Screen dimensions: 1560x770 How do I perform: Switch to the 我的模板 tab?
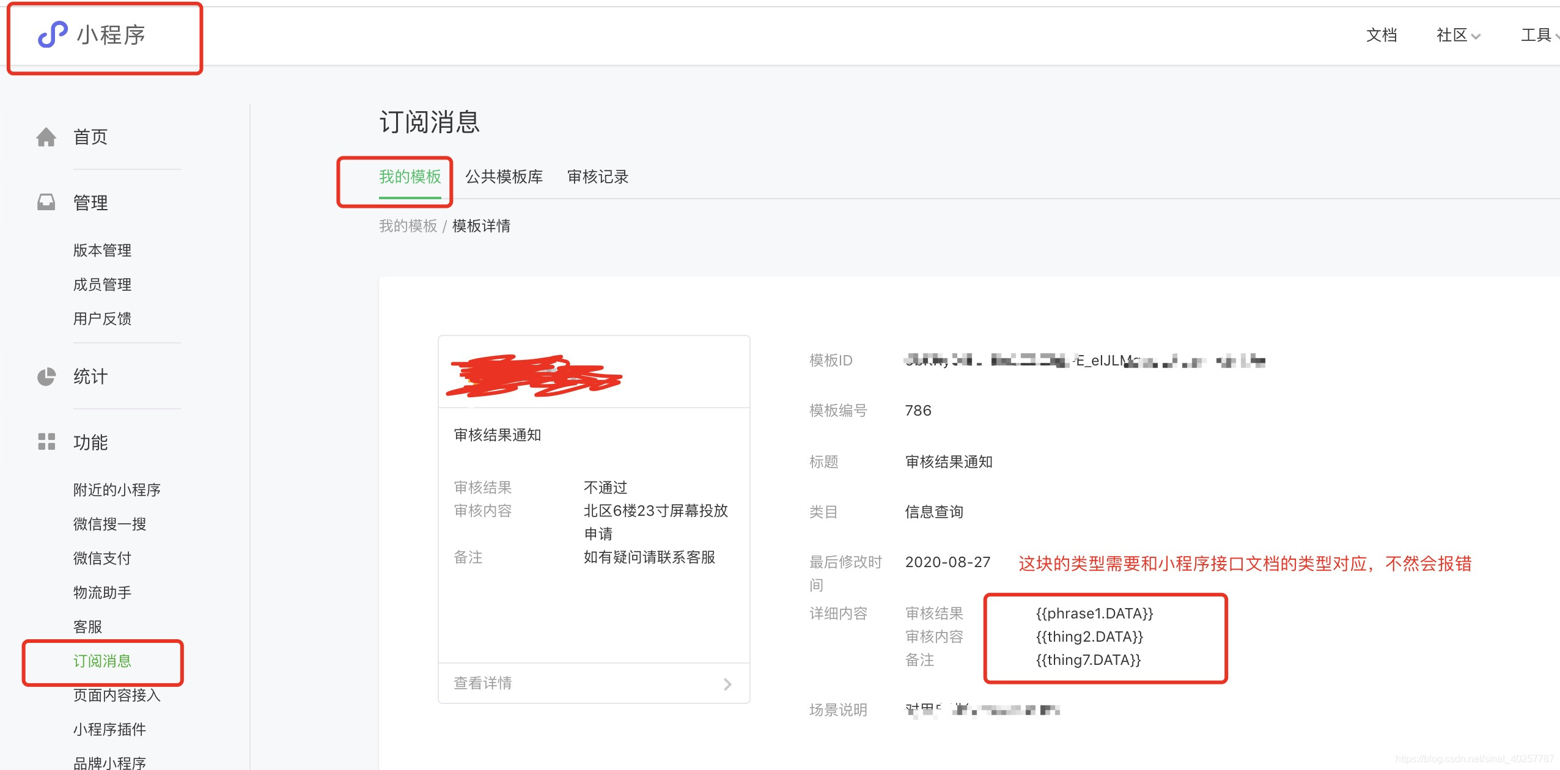point(410,177)
